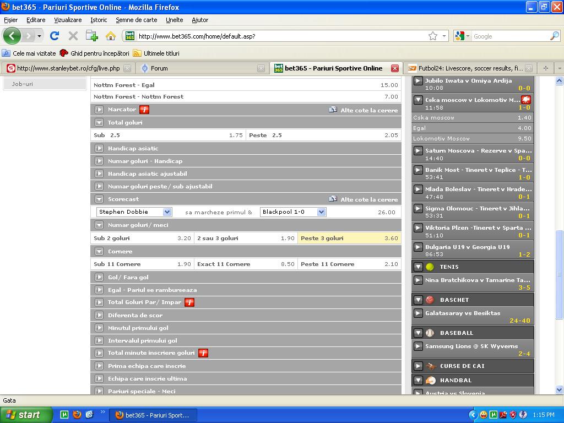Click the scrollbar up arrow
564x423 pixels.
tap(559, 80)
